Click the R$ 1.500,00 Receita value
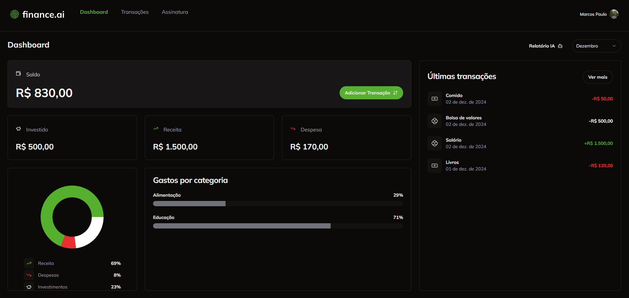629x298 pixels. point(175,147)
